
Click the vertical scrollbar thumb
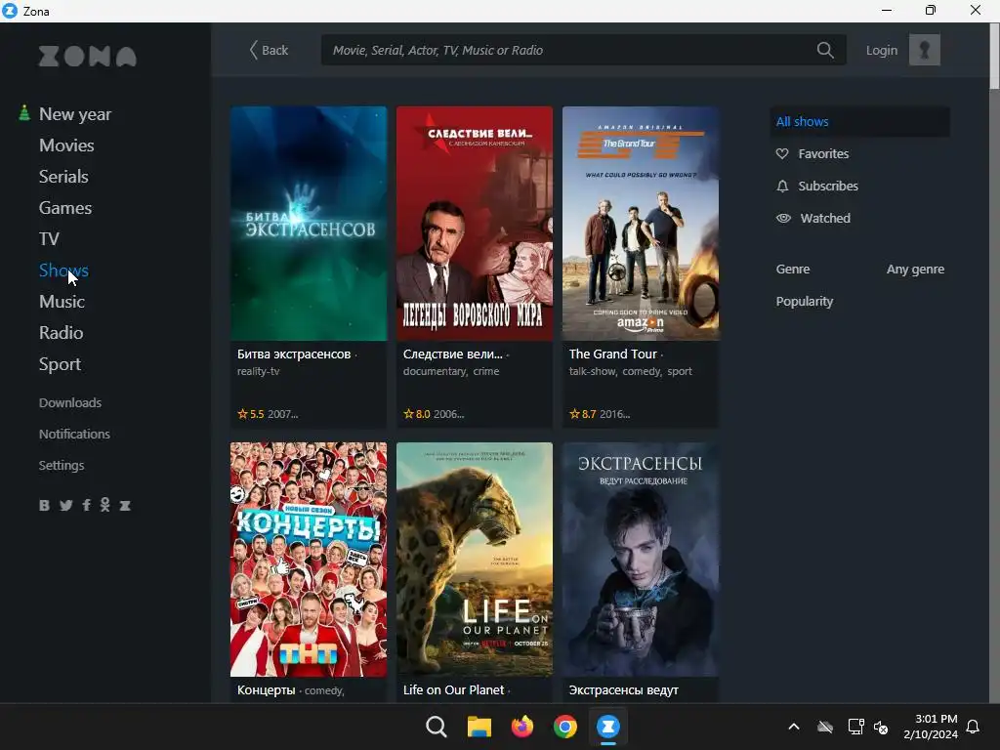pos(994,56)
